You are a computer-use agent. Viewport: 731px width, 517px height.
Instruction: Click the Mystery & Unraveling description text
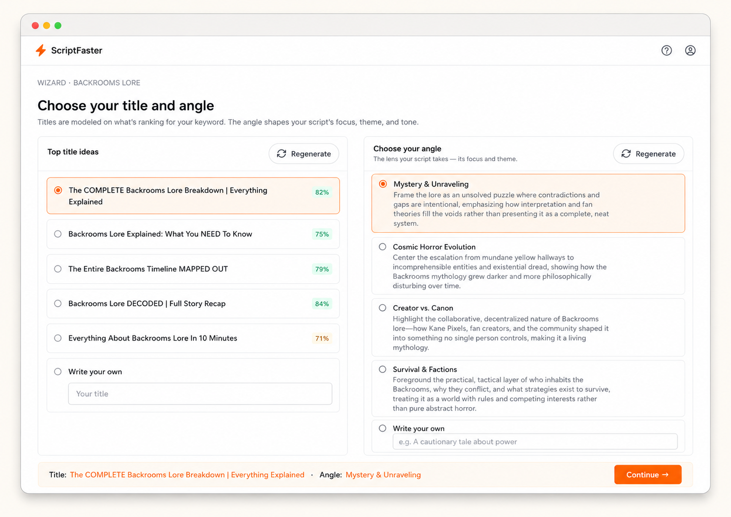(x=501, y=209)
